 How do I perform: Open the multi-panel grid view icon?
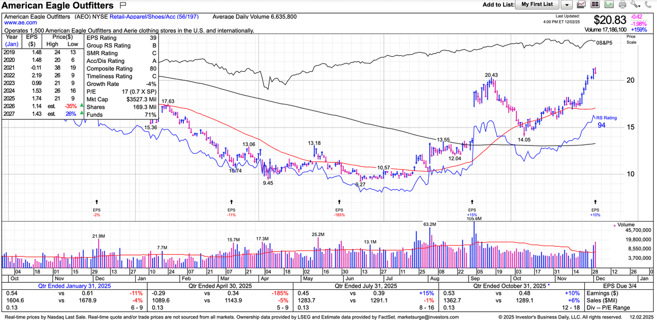(x=596, y=5)
